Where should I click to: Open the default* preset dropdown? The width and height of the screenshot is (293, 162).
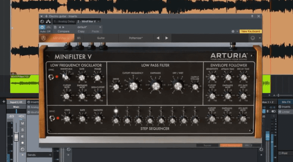pos(100,27)
